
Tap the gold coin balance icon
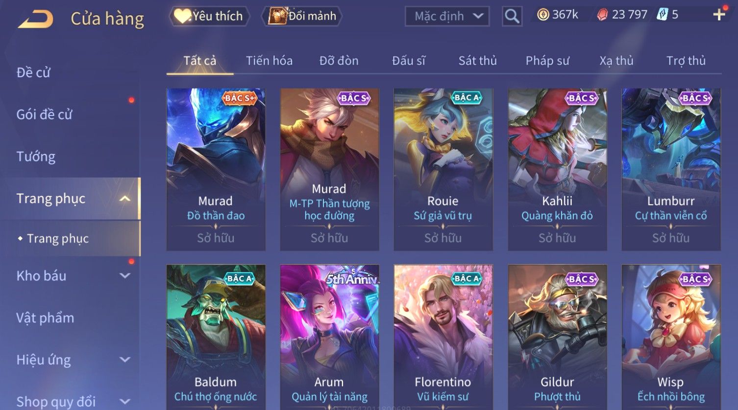tap(543, 15)
